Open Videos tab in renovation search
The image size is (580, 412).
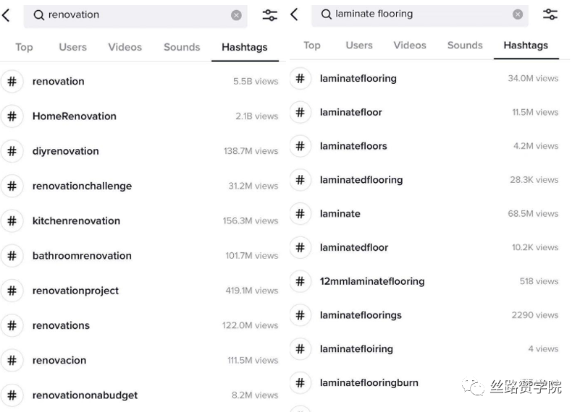pos(125,47)
